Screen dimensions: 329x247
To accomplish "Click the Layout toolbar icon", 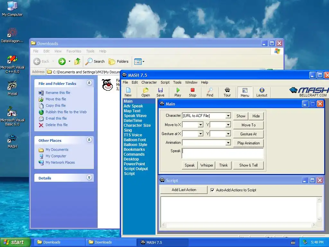I will pos(262,92).
